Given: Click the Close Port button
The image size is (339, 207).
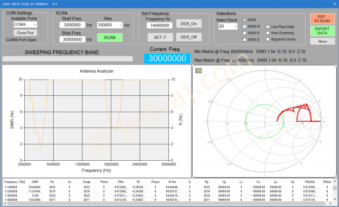Looking at the screenshot, I should [x=25, y=33].
